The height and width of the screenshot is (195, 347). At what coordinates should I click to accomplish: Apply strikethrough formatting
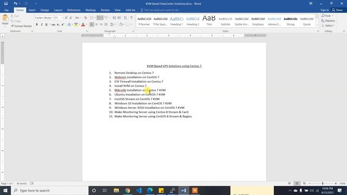[53, 24]
